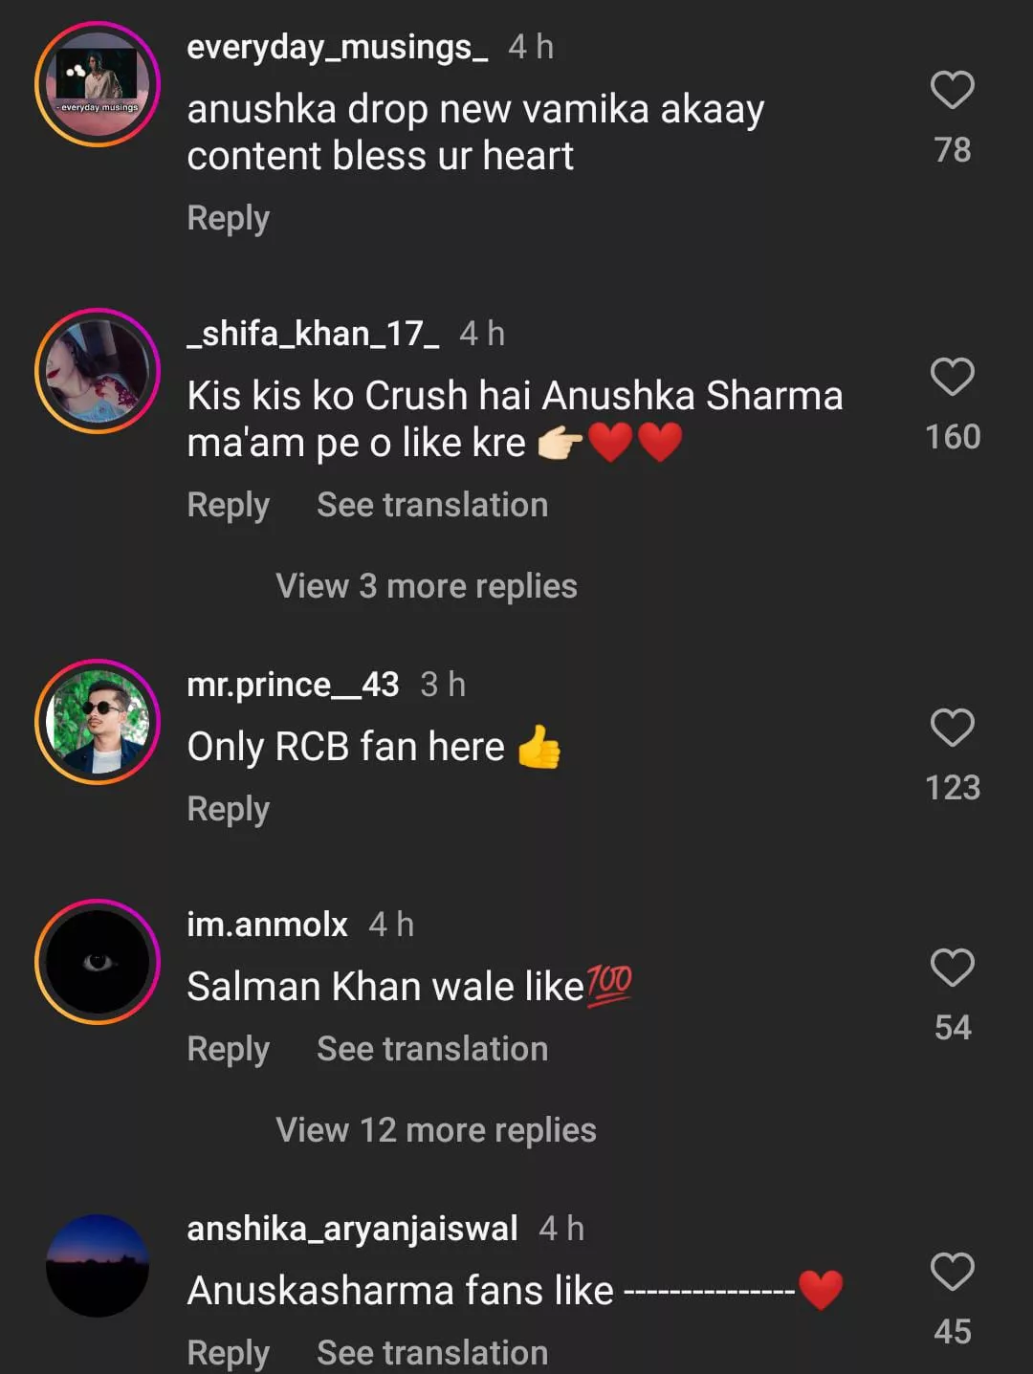Like _shifa_khan_17_'s comment with heart
This screenshot has height=1374, width=1033.
pos(952,378)
